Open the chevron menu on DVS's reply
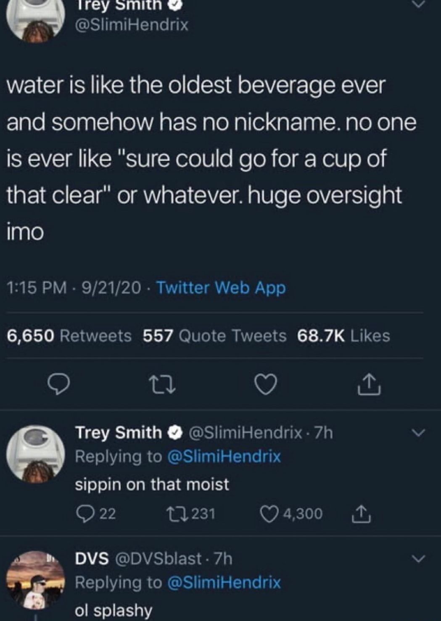The width and height of the screenshot is (441, 621). click(x=417, y=559)
